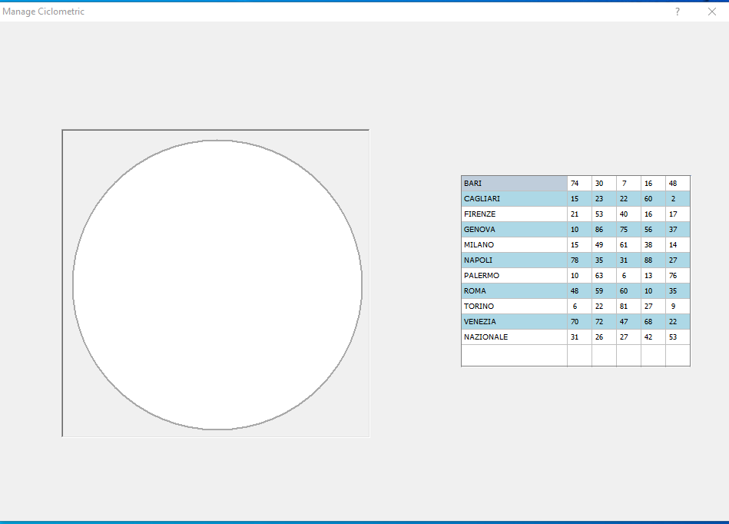Select the TORINO row header cell
Image resolution: width=729 pixels, height=524 pixels.
(514, 306)
